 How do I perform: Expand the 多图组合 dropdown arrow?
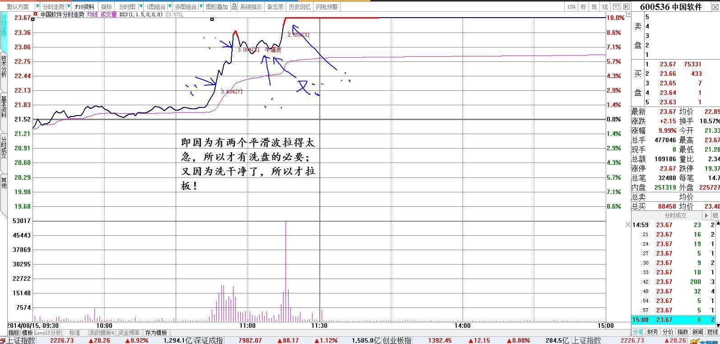(x=201, y=7)
